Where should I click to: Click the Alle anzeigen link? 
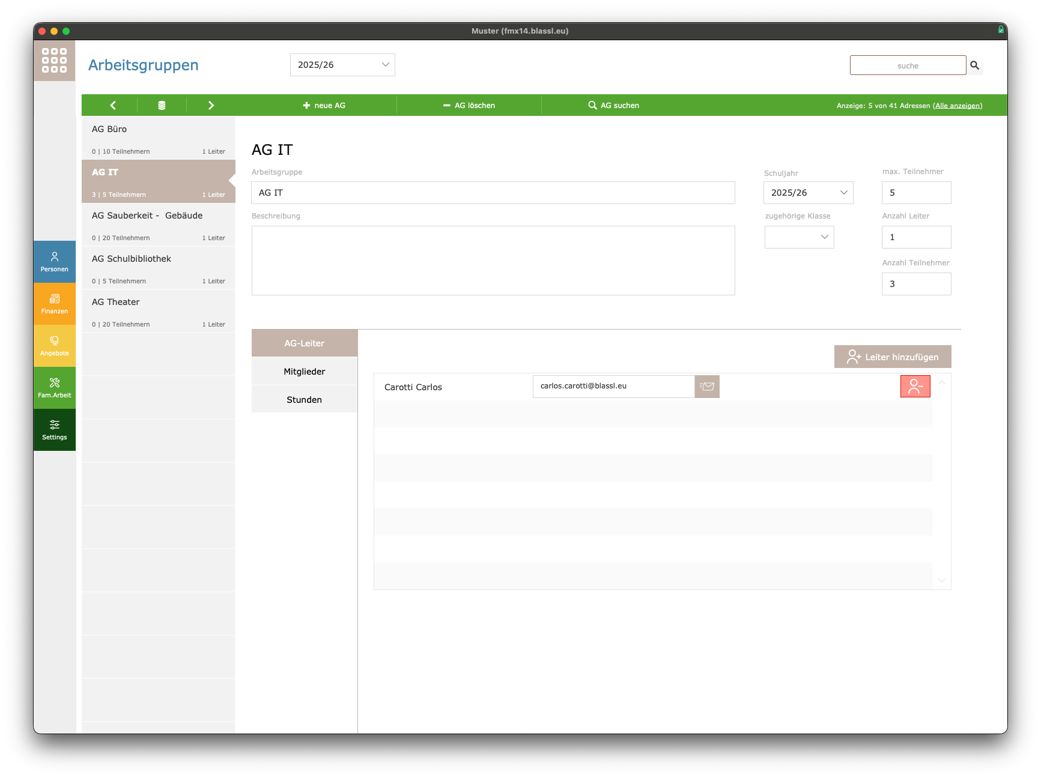[x=958, y=106]
